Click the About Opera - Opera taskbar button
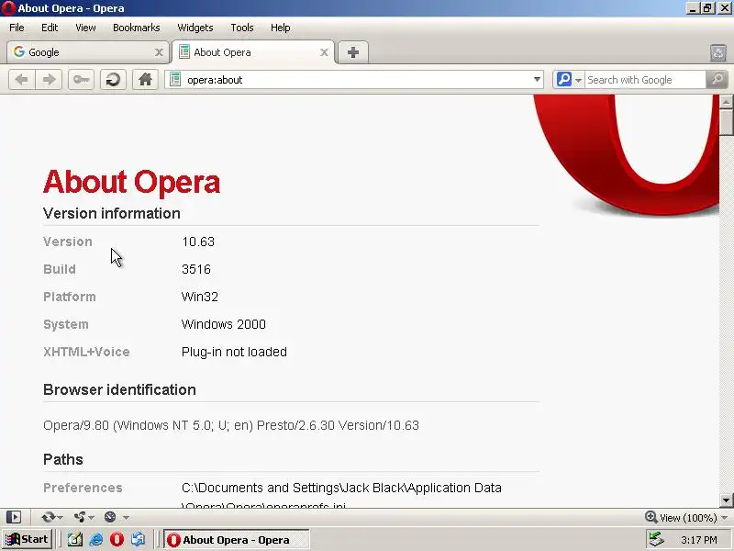This screenshot has height=551, width=734. coord(236,540)
